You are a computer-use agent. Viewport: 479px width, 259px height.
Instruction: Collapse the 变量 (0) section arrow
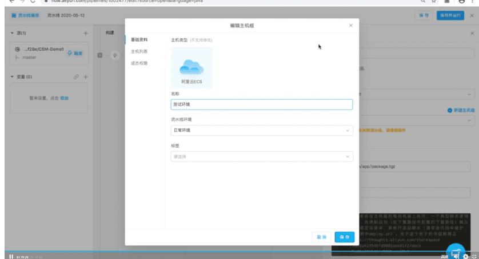tap(12, 76)
